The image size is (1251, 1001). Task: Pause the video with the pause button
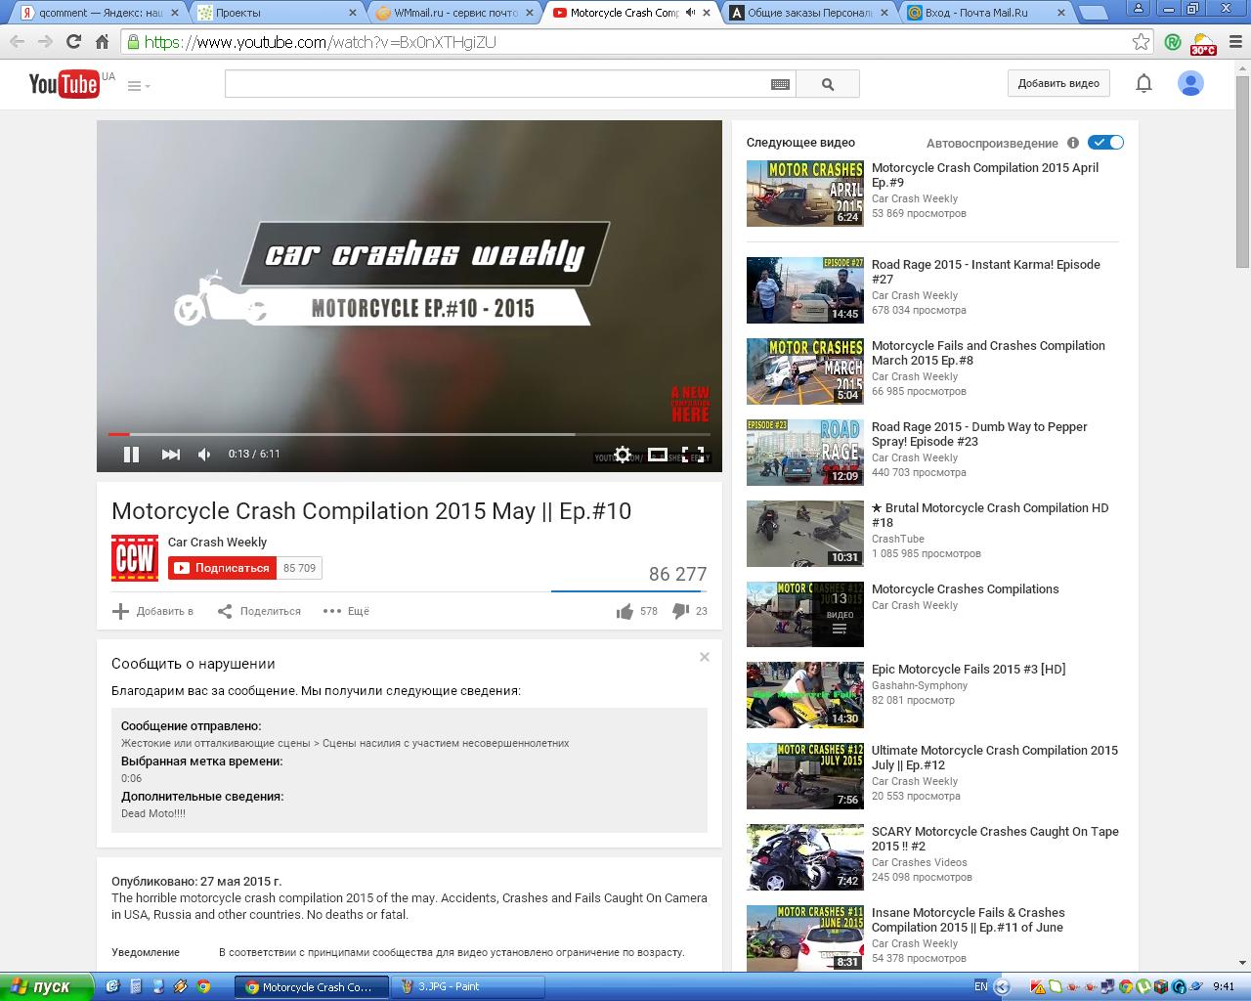pyautogui.click(x=131, y=454)
